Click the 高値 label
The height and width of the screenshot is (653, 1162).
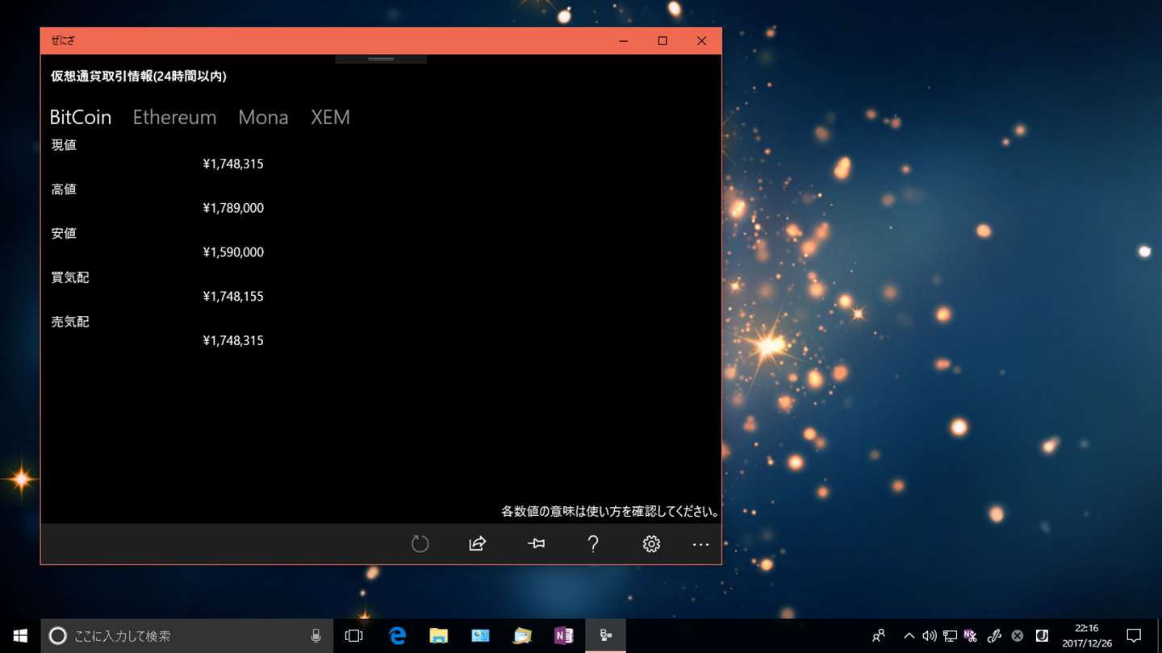coord(64,189)
